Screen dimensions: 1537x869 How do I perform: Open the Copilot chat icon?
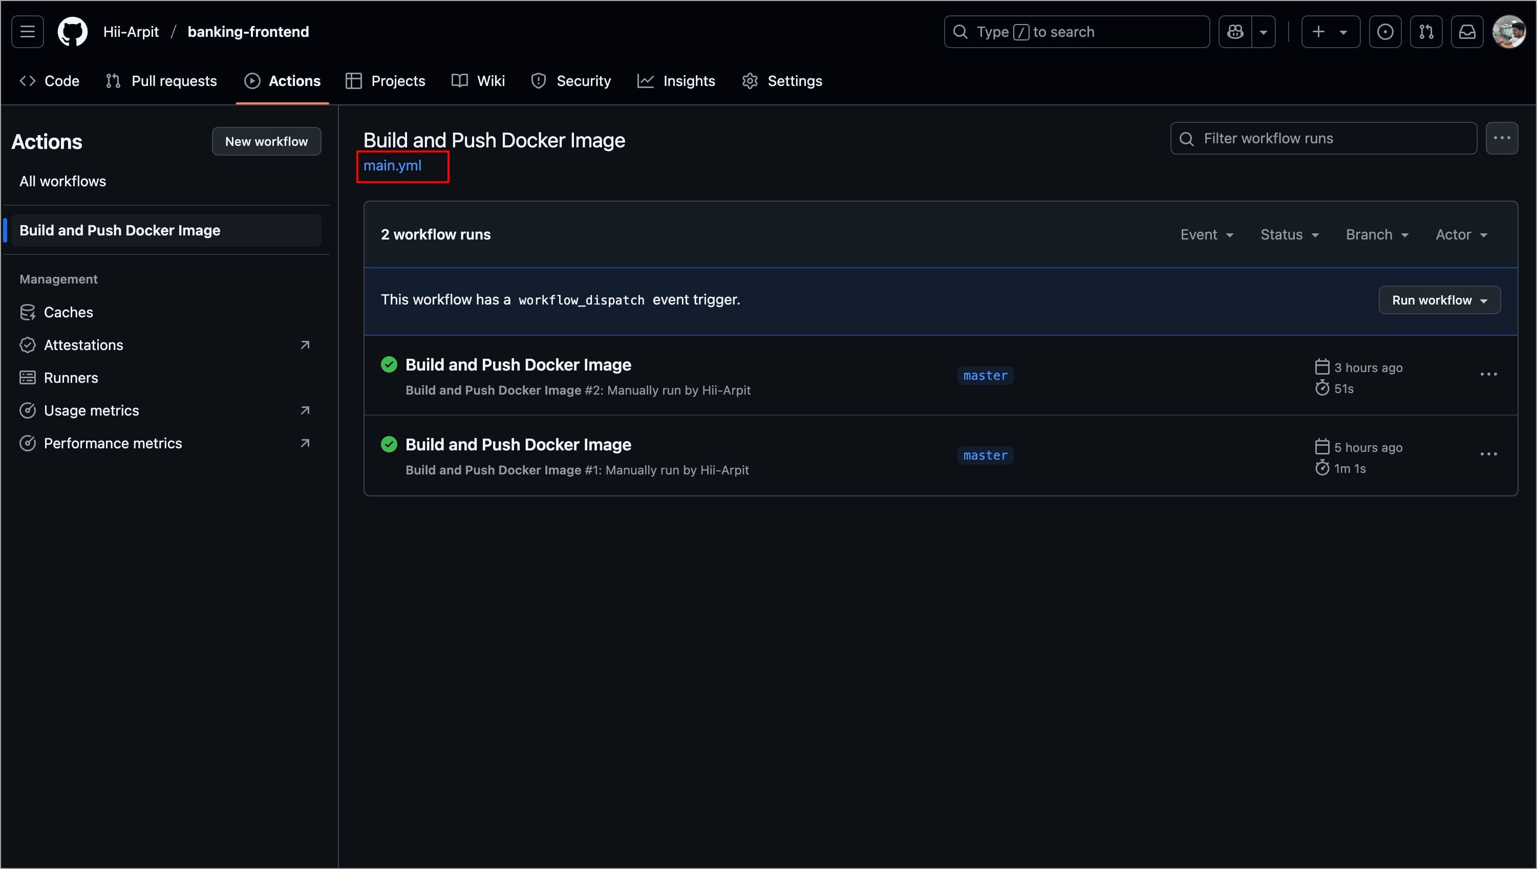point(1235,32)
